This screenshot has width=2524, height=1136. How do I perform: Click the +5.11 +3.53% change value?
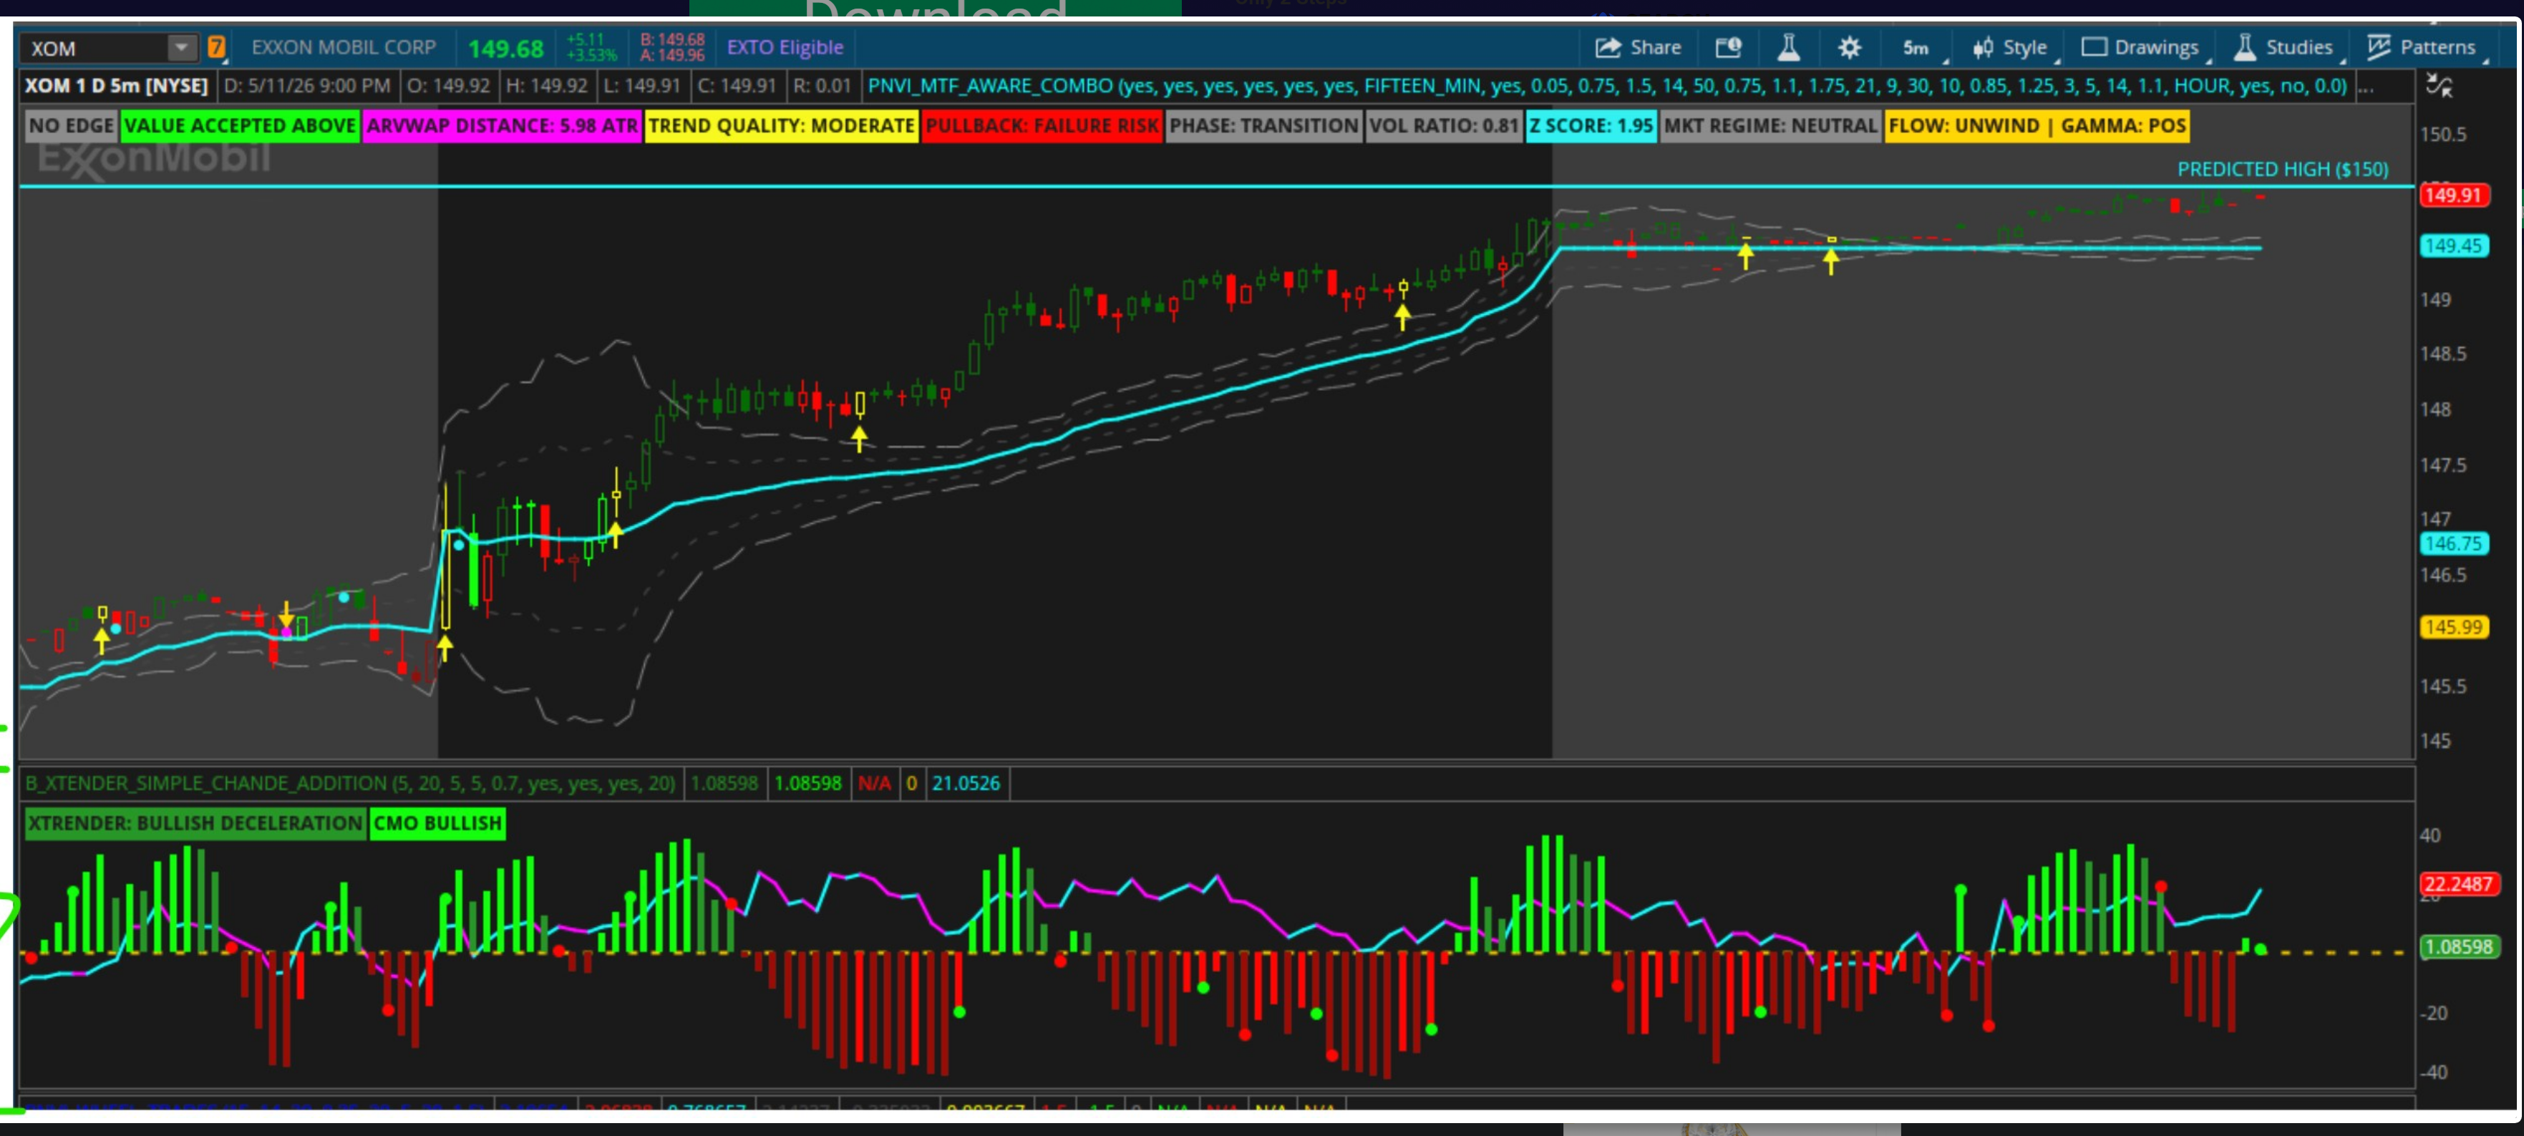592,47
